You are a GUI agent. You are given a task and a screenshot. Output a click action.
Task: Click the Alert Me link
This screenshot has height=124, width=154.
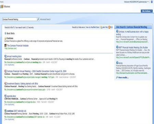(105, 27)
